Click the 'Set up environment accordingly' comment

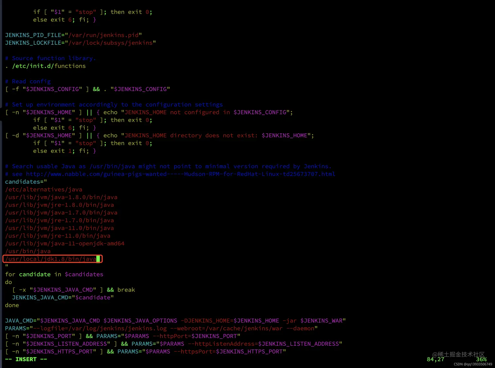pyautogui.click(x=114, y=105)
